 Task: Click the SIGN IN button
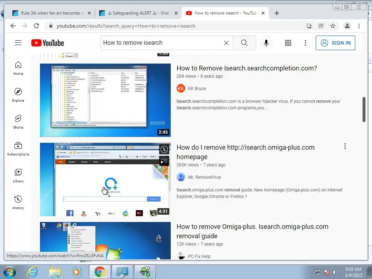click(x=335, y=43)
